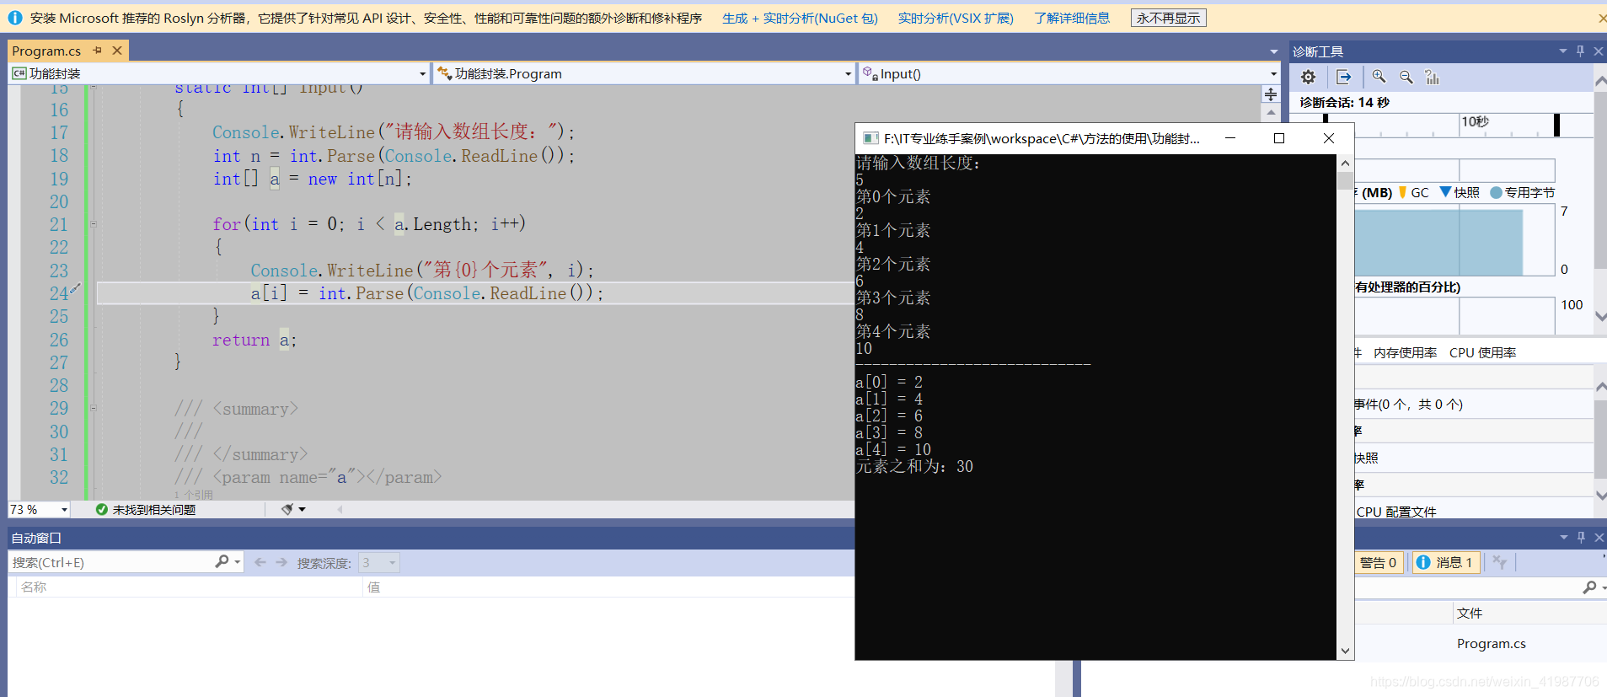Click the split editor handle icon
The width and height of the screenshot is (1607, 697).
tap(1271, 94)
